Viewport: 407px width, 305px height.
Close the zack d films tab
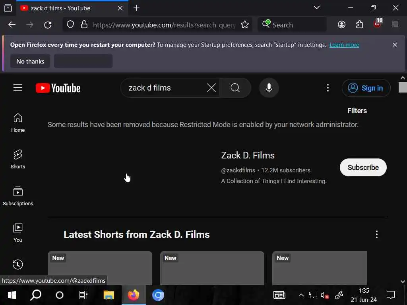coord(120,8)
